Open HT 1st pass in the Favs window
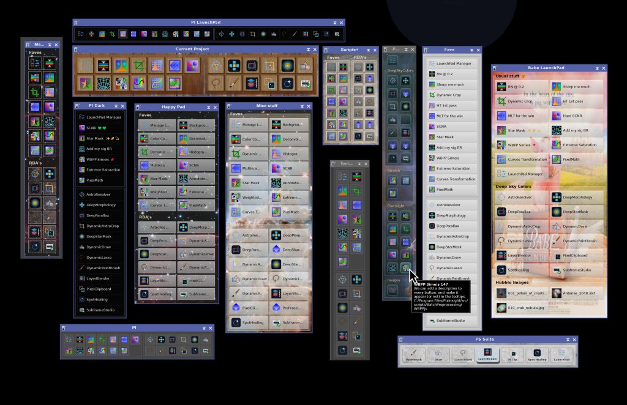This screenshot has width=627, height=405. (x=452, y=105)
